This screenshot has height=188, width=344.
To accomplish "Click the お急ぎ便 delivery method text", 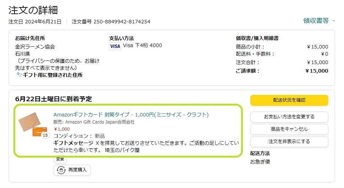I will 260,162.
